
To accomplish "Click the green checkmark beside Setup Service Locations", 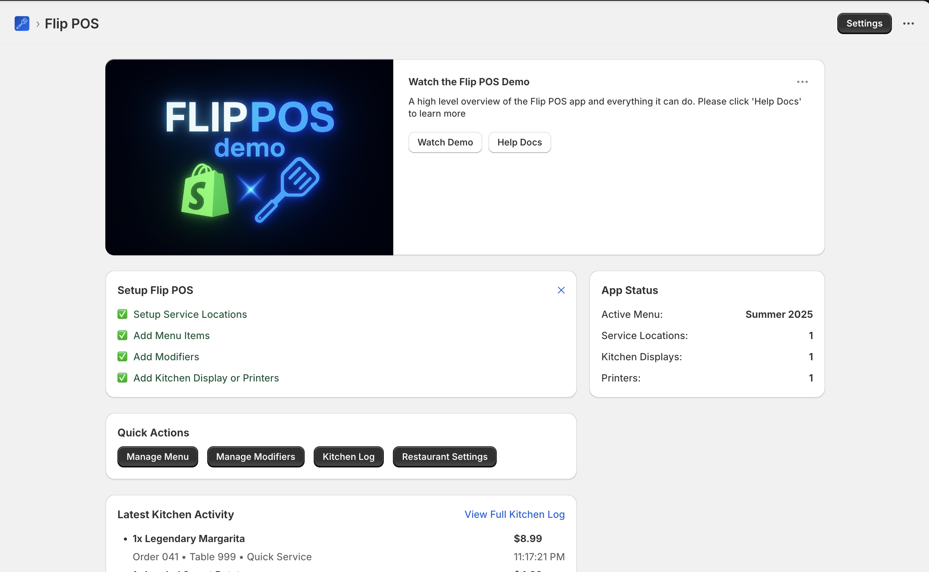I will coord(122,314).
